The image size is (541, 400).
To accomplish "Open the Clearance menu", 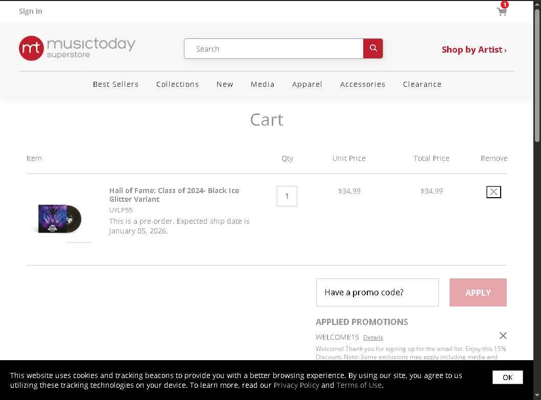I will 422,84.
